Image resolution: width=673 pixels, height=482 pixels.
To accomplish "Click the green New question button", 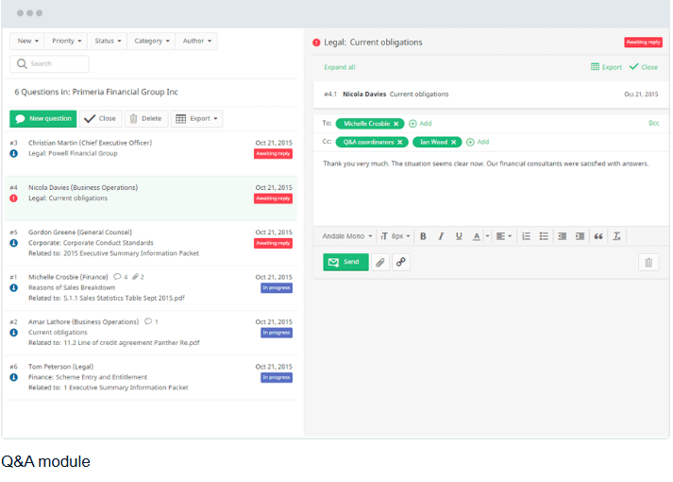I will click(43, 119).
